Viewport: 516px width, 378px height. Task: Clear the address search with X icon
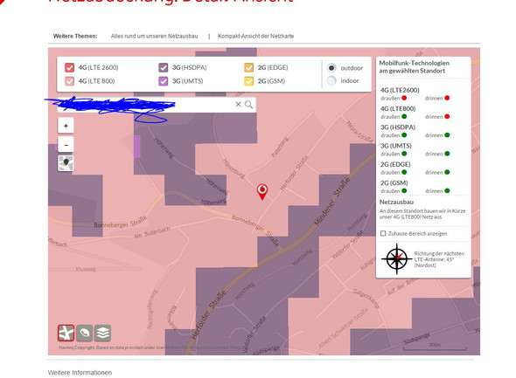[238, 105]
